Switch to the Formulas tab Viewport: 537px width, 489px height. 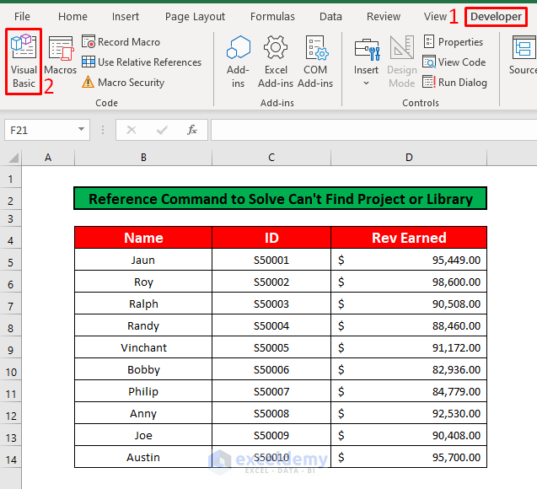(272, 16)
